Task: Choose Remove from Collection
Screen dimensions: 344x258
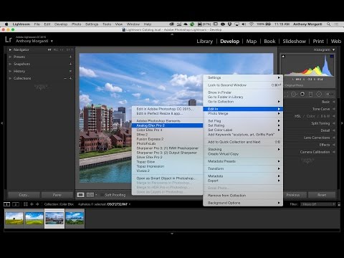Action: [243, 196]
